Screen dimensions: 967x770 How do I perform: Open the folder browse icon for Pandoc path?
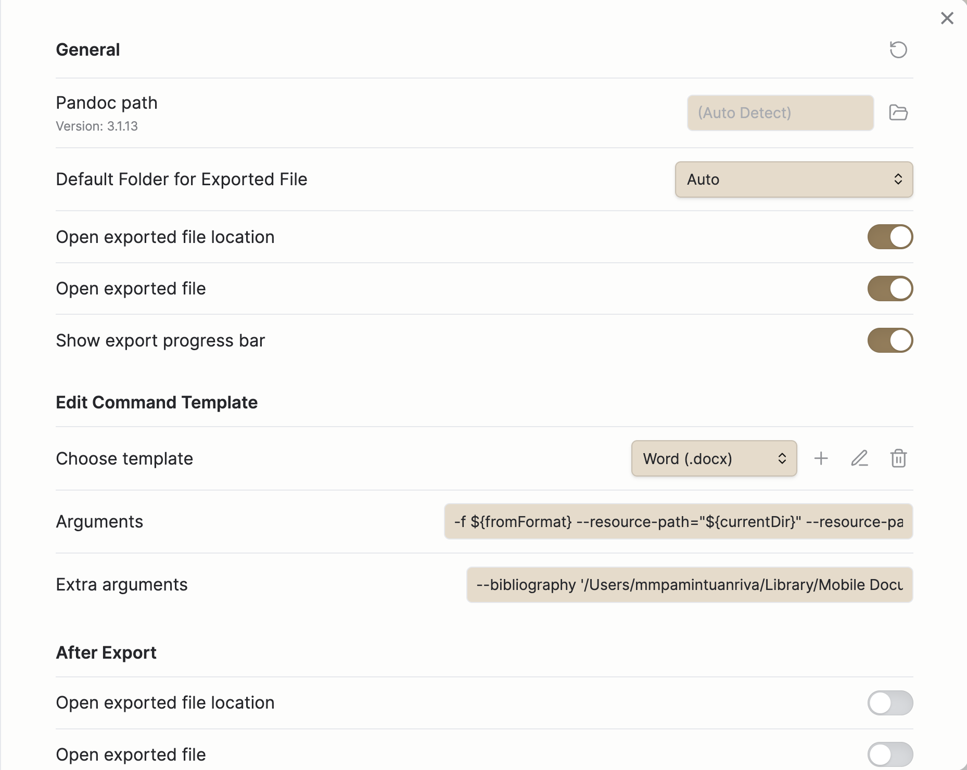pyautogui.click(x=898, y=112)
